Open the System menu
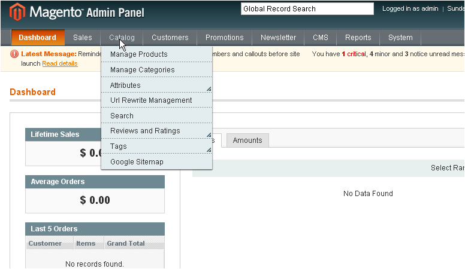Screen dimensions: 465x269 click(x=400, y=38)
